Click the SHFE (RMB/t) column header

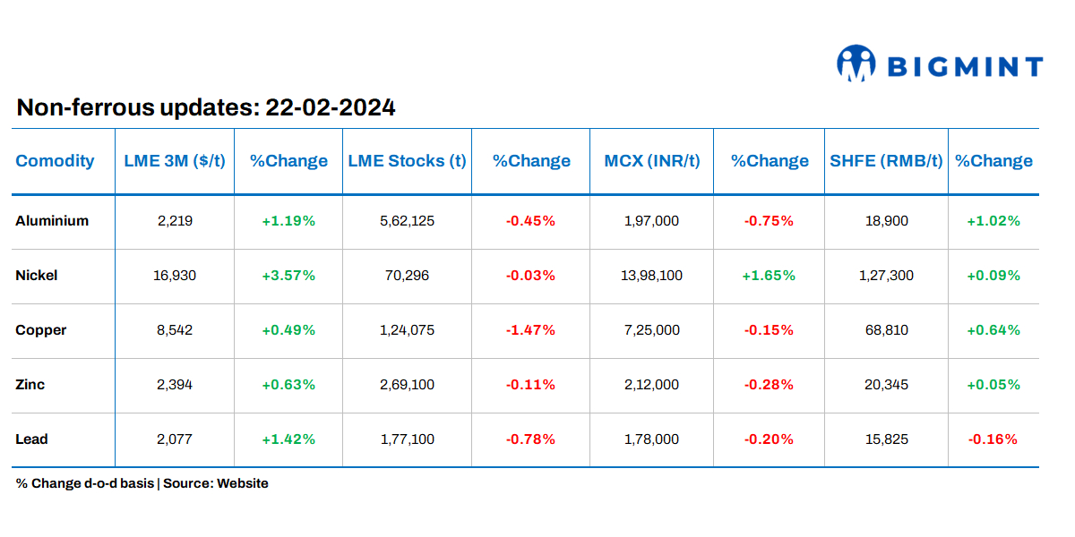coord(886,161)
